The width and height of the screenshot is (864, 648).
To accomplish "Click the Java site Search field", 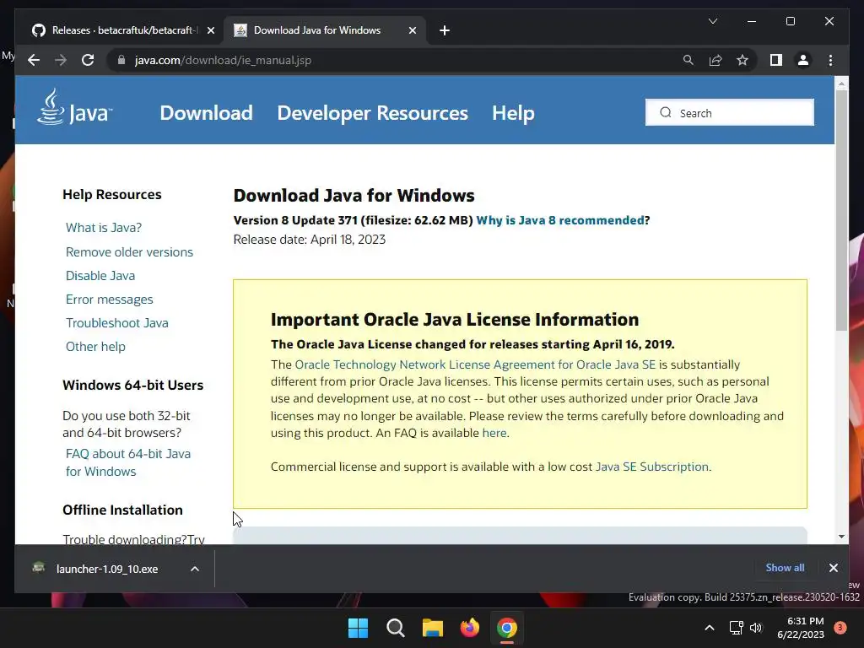I will click(x=730, y=112).
